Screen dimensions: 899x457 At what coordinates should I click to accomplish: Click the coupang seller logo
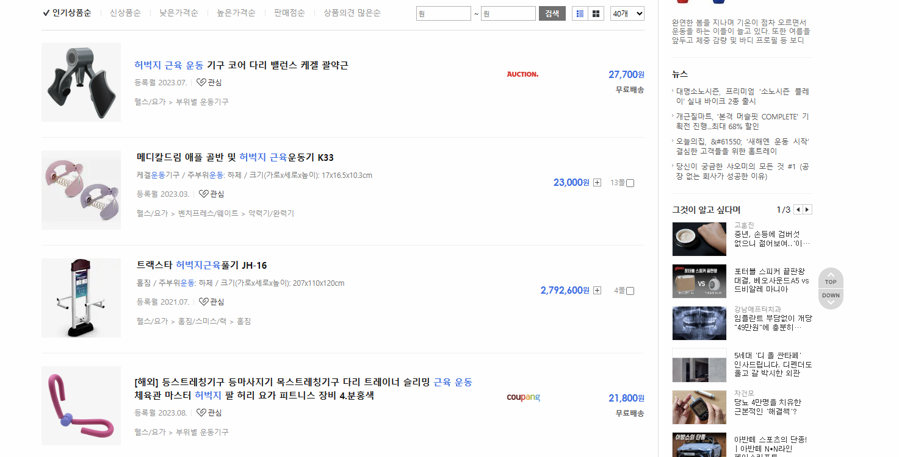(x=523, y=397)
